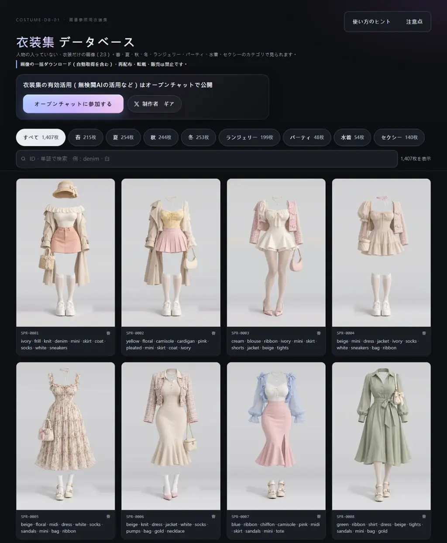Click tags starting 'beige · mini · dress · jacket'

(x=378, y=344)
